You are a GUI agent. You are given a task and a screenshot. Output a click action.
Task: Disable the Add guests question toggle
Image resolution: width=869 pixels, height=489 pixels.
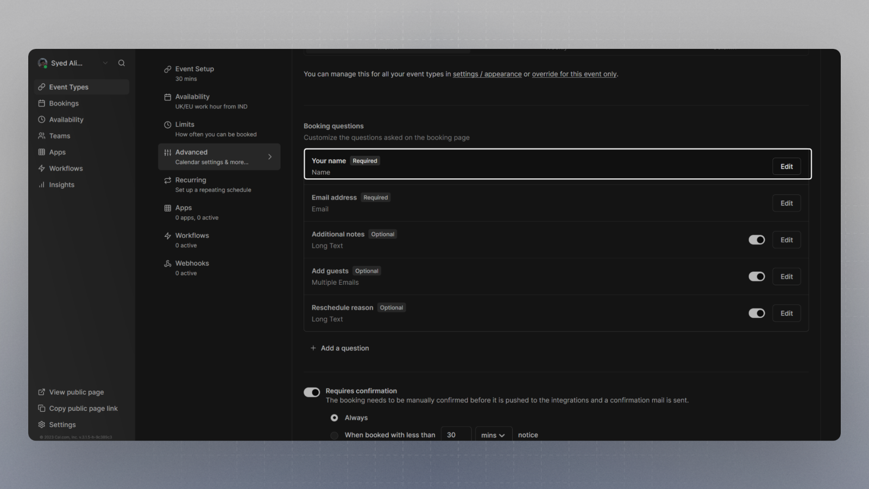pyautogui.click(x=757, y=277)
